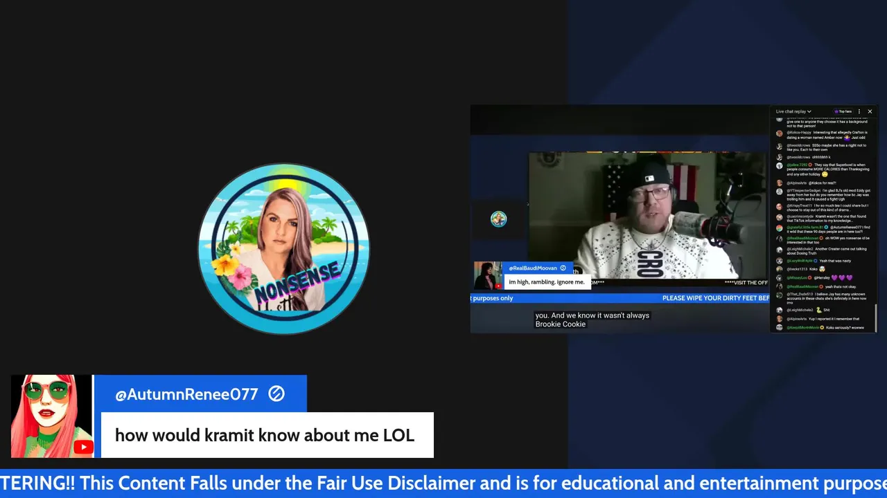Click the "Yeah that was nasty" chat message

click(818, 261)
